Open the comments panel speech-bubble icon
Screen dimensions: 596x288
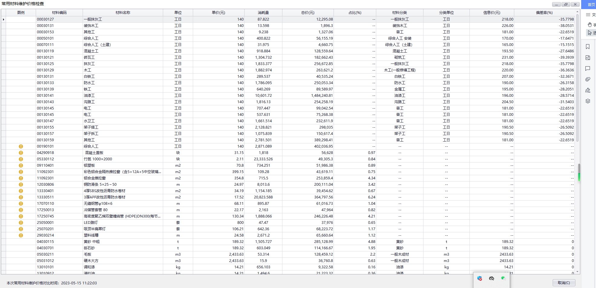click(x=588, y=68)
